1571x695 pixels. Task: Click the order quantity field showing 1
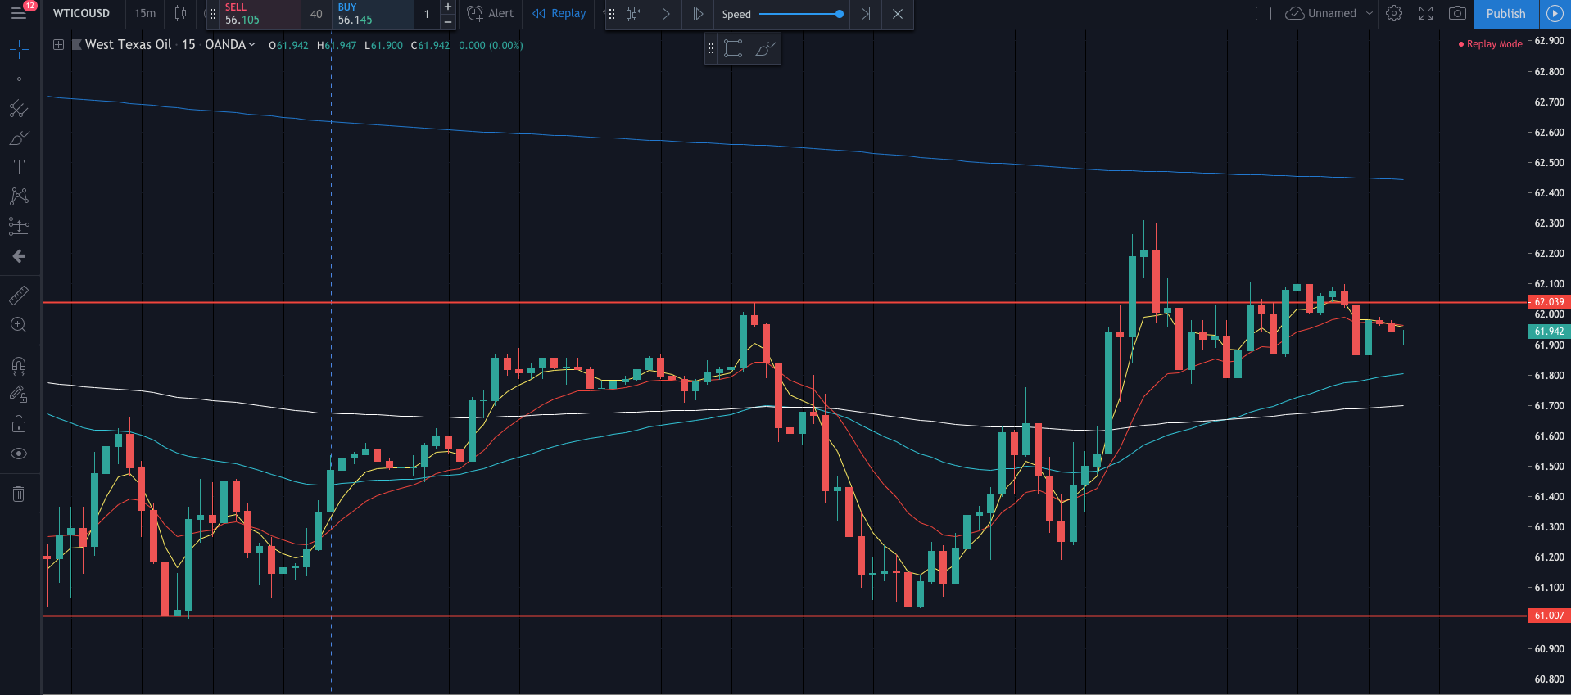click(x=427, y=14)
